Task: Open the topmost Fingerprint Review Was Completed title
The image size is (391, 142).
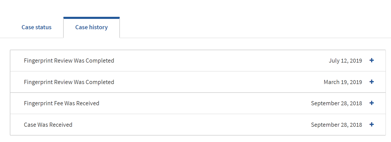Action: coord(69,61)
